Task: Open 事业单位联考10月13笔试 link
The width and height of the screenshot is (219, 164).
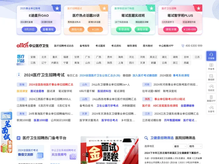Action: pyautogui.click(x=170, y=99)
